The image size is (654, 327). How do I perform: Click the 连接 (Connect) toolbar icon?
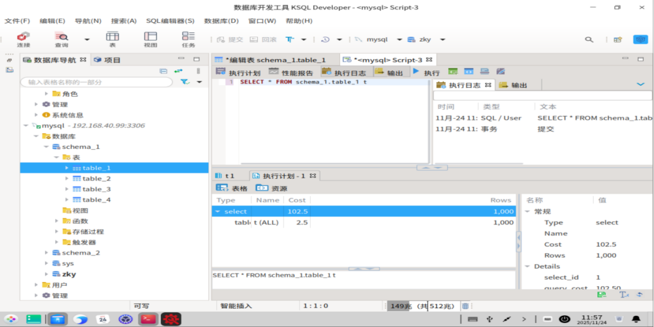tap(23, 39)
